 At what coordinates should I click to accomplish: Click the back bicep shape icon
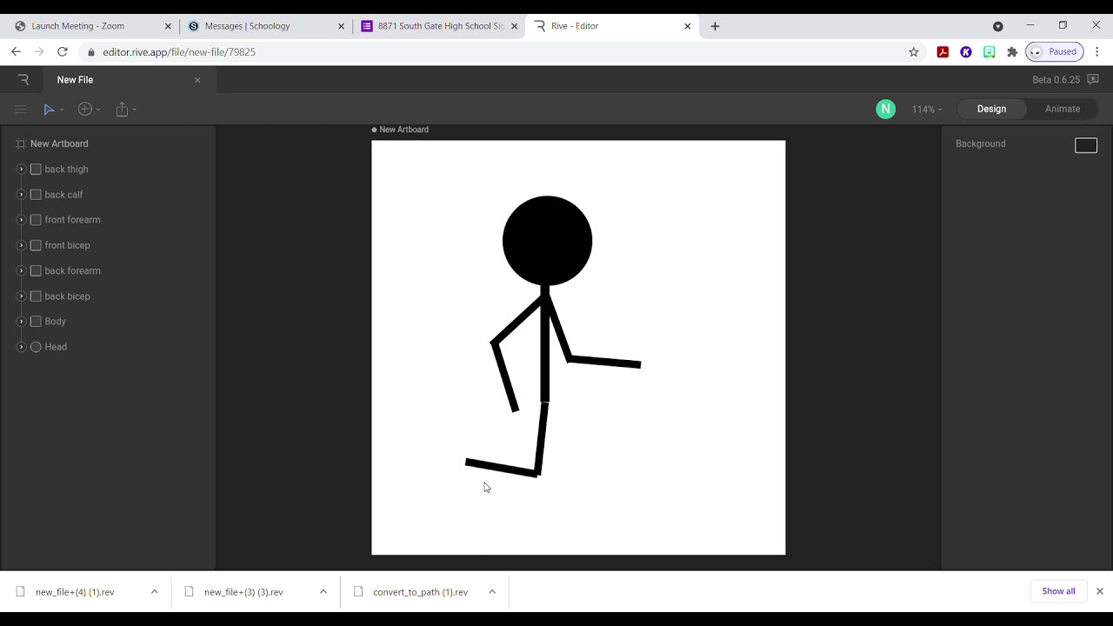[36, 296]
